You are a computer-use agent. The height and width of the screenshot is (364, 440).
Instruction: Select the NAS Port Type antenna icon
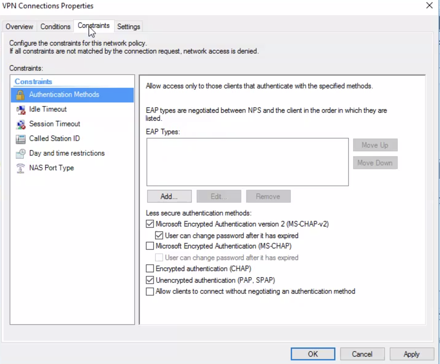click(x=20, y=168)
